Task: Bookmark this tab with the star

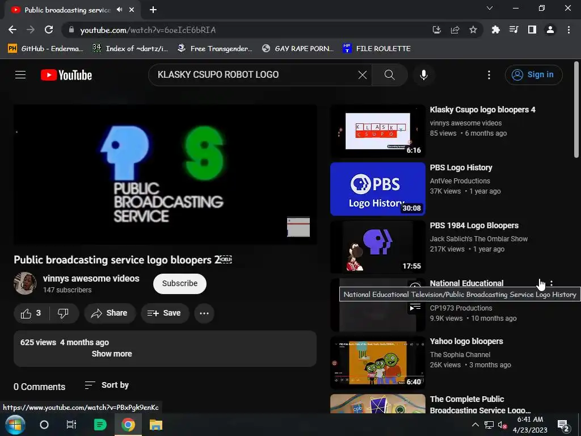Action: click(473, 30)
